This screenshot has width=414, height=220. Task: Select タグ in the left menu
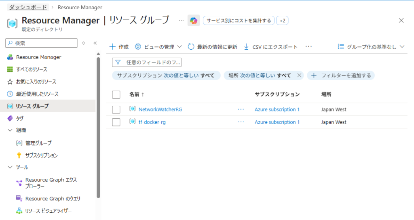(x=19, y=118)
